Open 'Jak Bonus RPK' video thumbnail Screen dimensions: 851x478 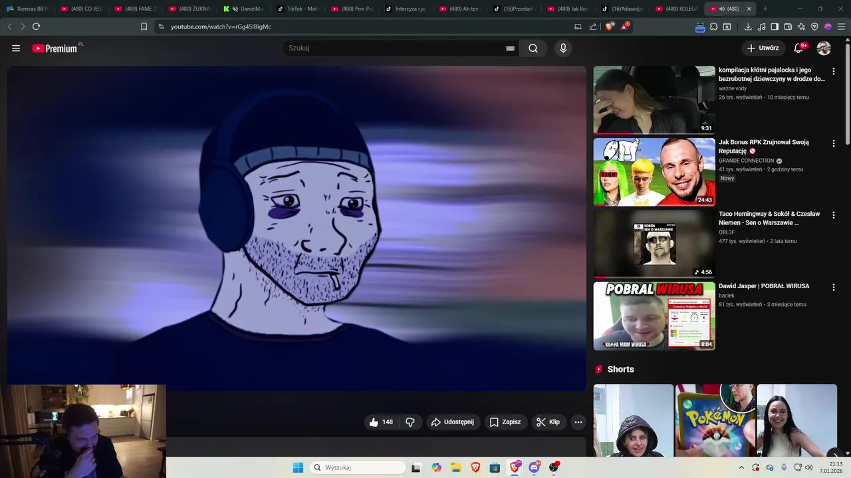tap(654, 172)
